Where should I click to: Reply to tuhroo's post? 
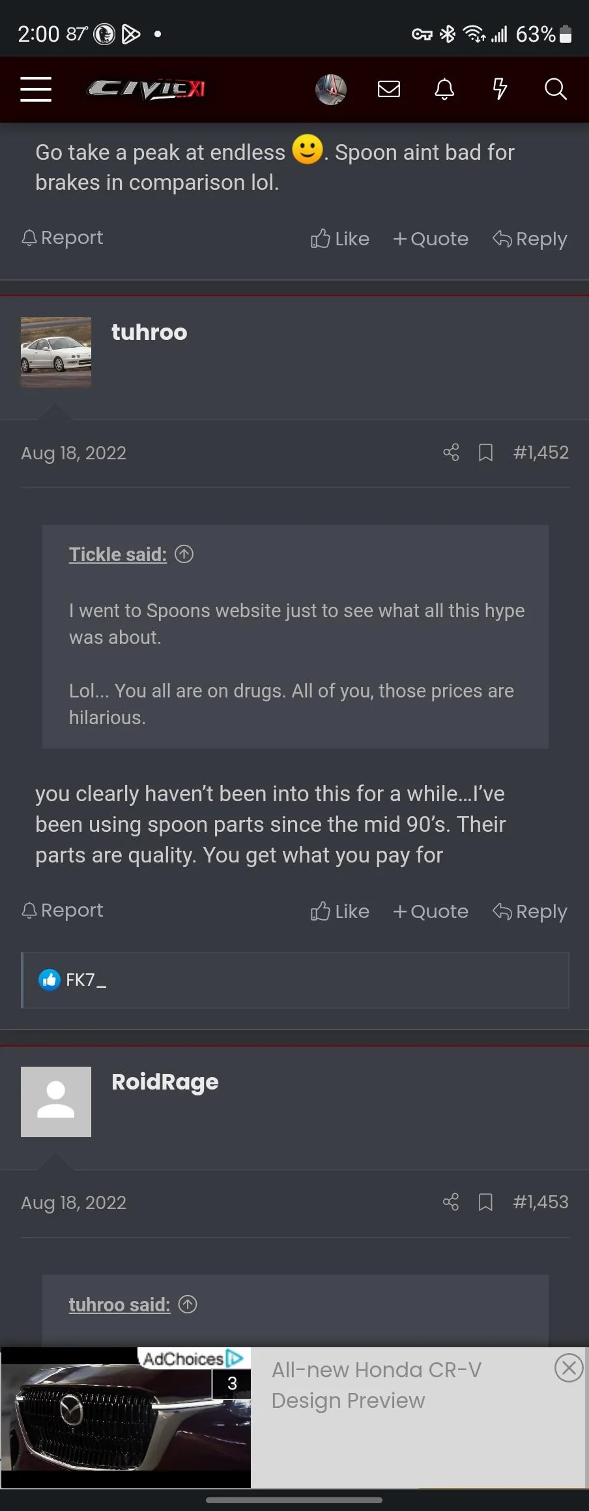point(530,911)
